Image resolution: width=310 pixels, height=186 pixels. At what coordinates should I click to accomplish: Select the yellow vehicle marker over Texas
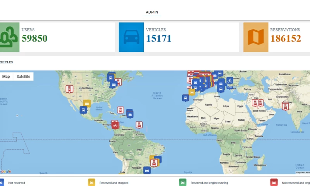click(87, 103)
